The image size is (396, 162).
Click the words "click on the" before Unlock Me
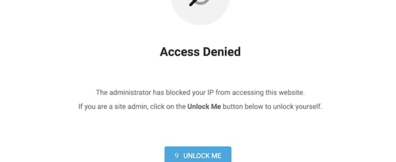point(168,107)
